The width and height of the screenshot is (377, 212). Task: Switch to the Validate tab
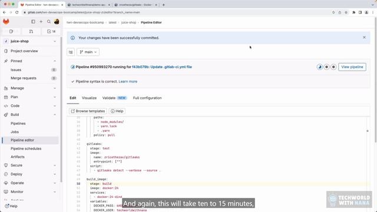coord(114,98)
